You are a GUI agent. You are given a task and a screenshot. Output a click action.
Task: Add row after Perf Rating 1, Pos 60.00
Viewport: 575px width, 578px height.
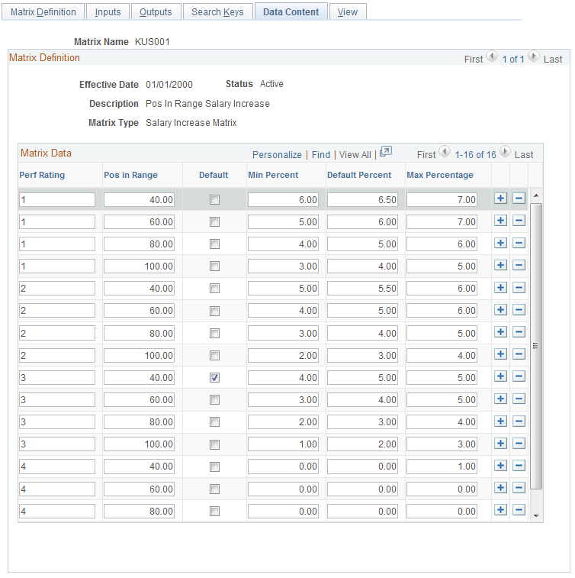[x=500, y=221]
